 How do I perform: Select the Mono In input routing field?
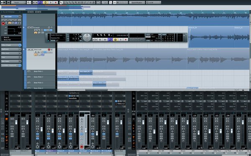coord(11,37)
